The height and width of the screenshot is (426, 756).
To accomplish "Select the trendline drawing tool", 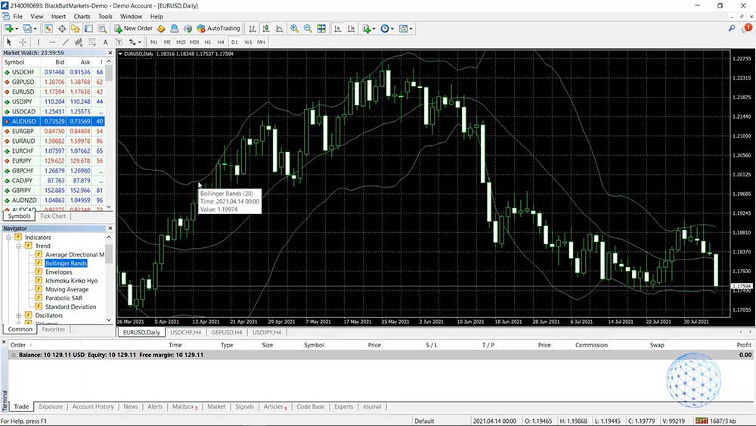I will (x=66, y=42).
